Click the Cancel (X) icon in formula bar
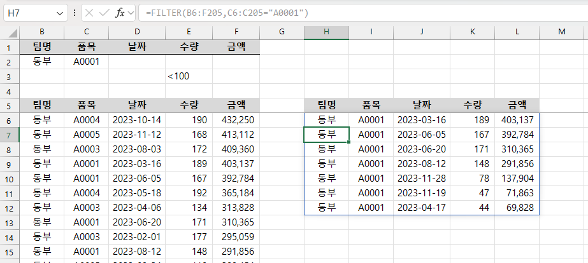 89,13
